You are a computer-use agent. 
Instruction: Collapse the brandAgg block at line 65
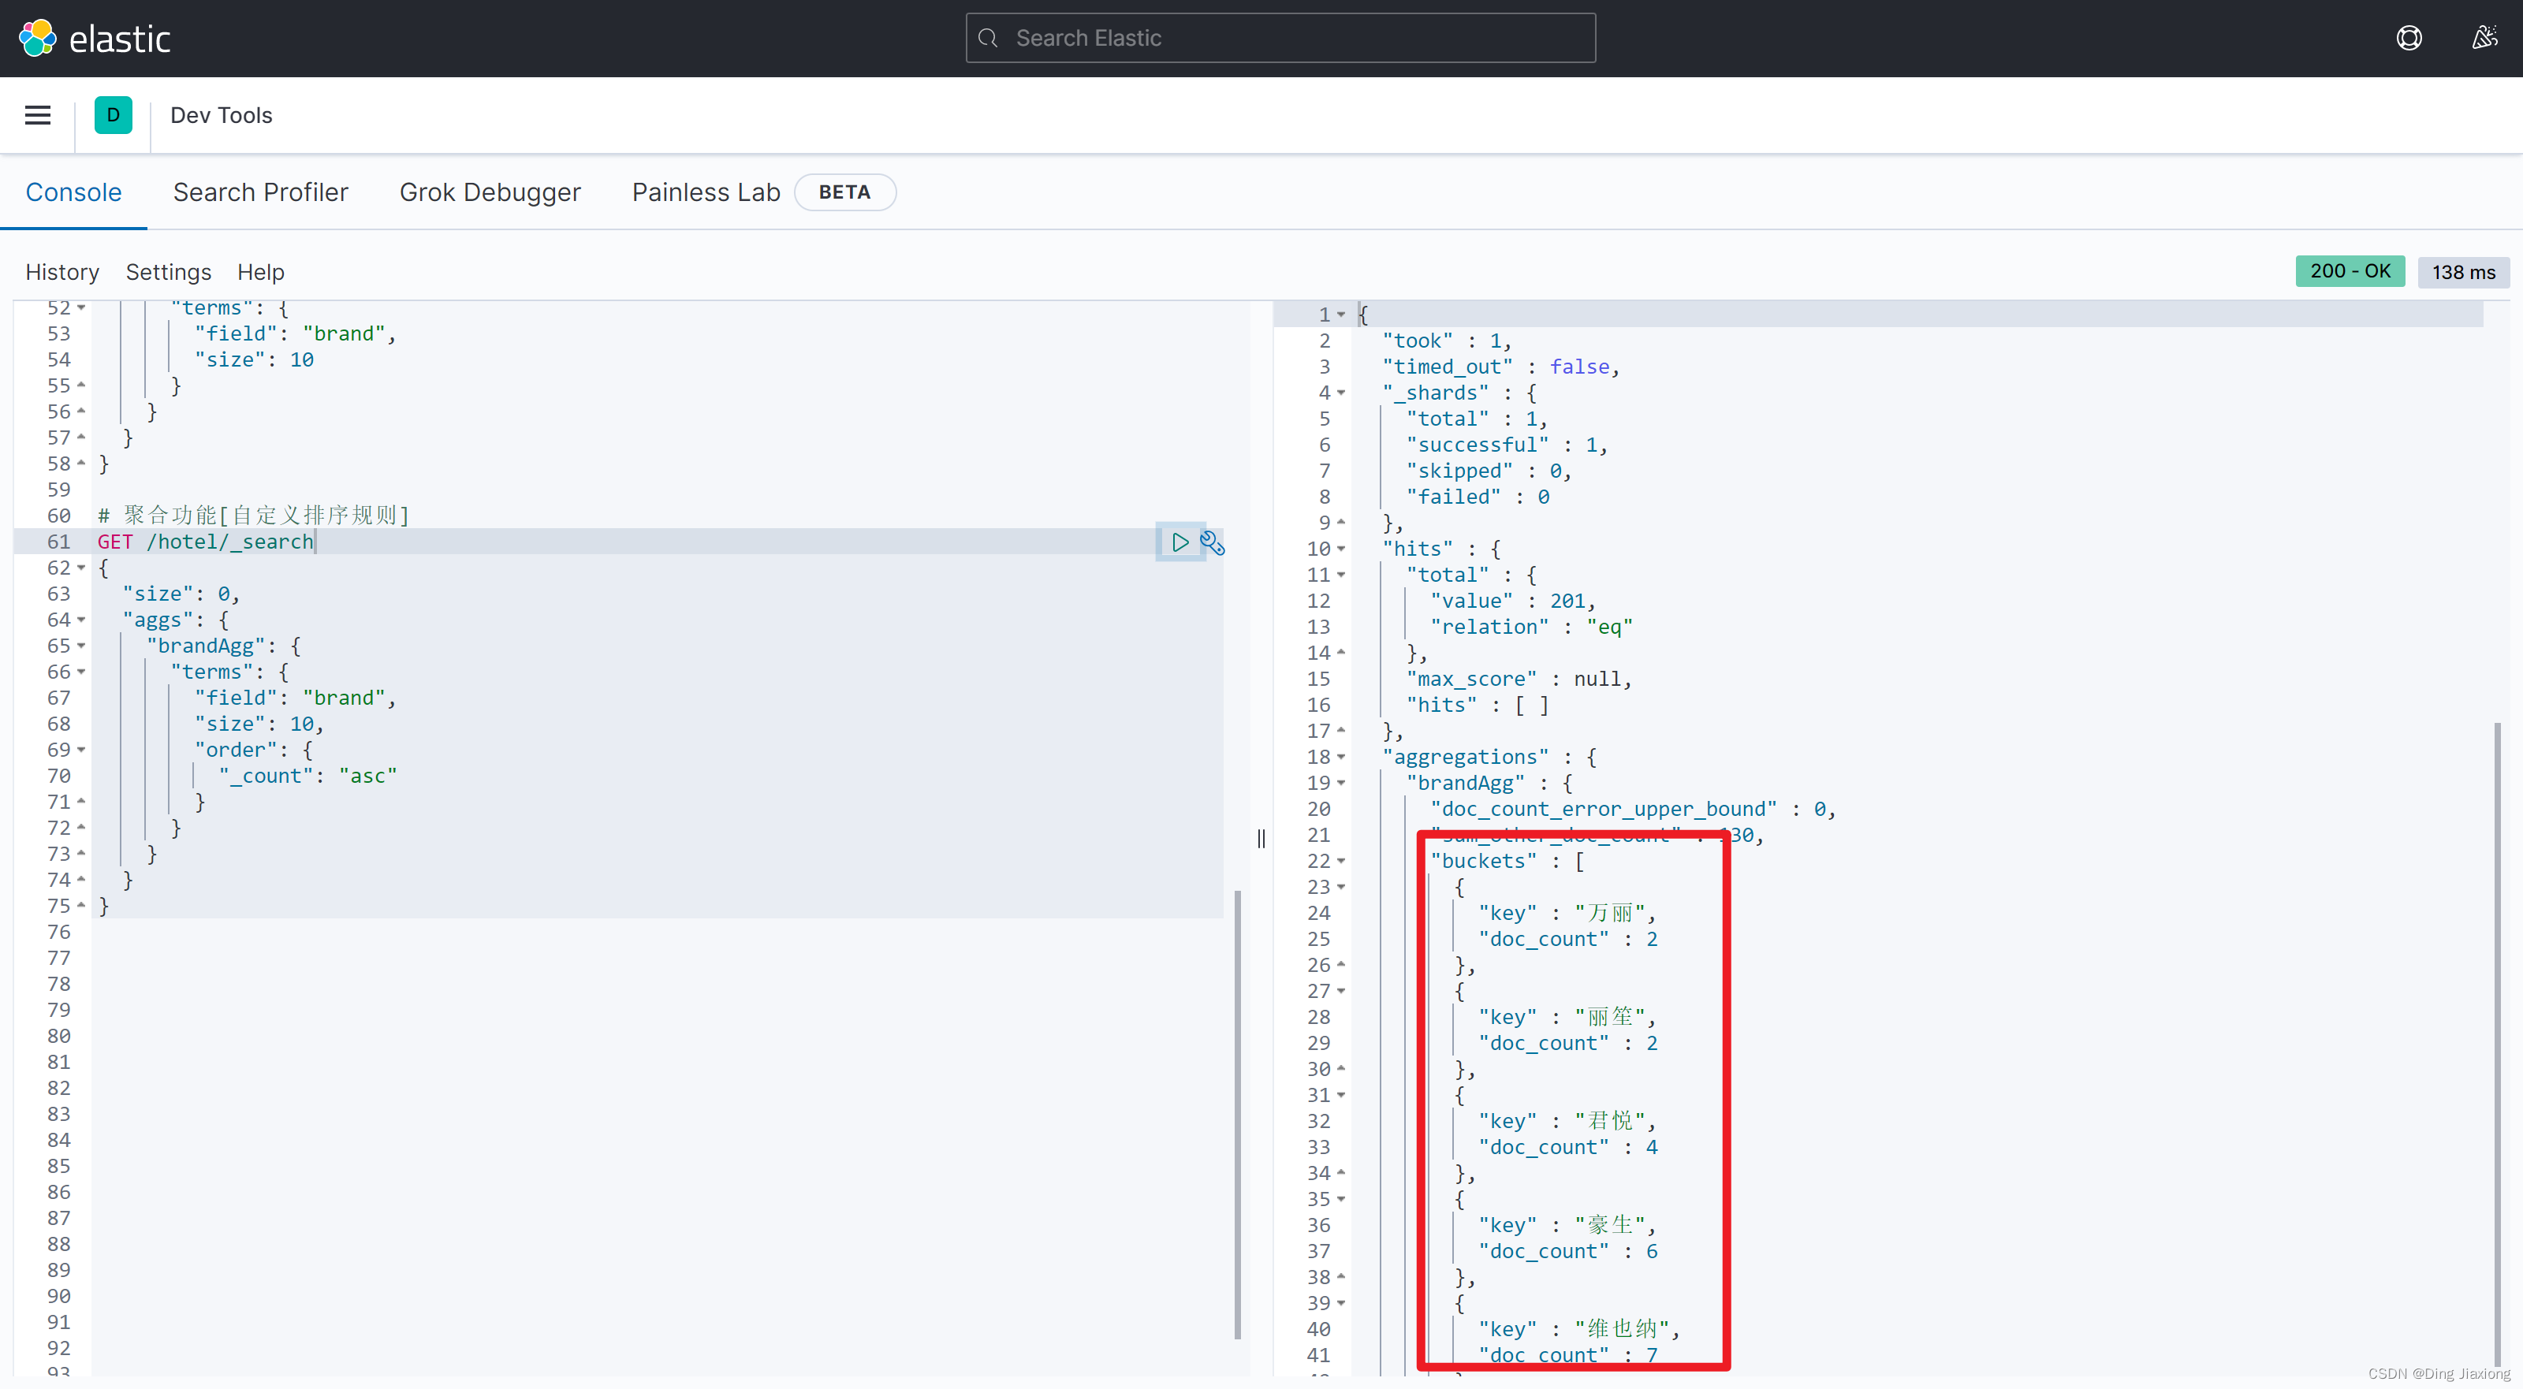coord(81,646)
